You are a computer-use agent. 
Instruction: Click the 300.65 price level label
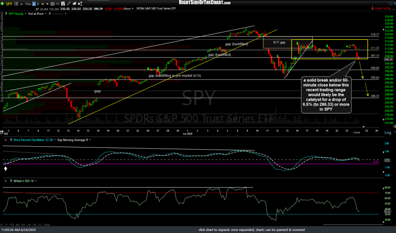375,68
